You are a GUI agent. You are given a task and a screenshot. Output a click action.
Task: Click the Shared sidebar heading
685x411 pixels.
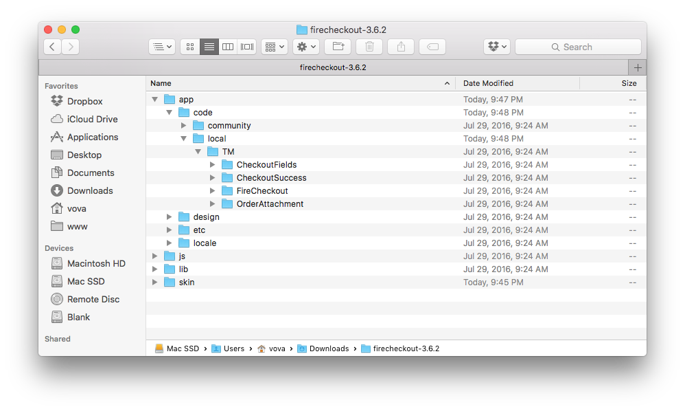pyautogui.click(x=57, y=339)
